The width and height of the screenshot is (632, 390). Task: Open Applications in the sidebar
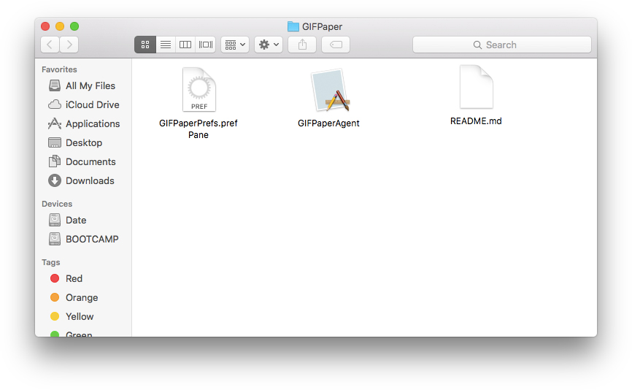[x=92, y=124]
